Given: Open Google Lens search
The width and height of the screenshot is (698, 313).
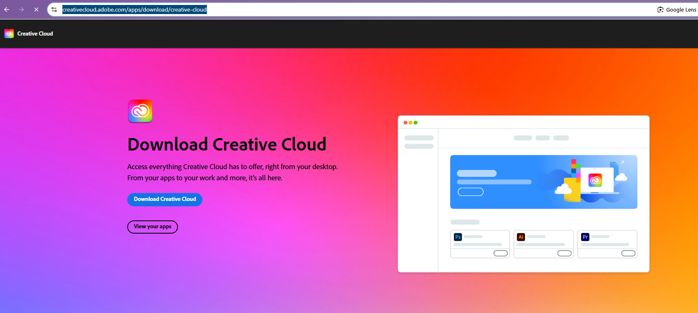Looking at the screenshot, I should (x=677, y=10).
